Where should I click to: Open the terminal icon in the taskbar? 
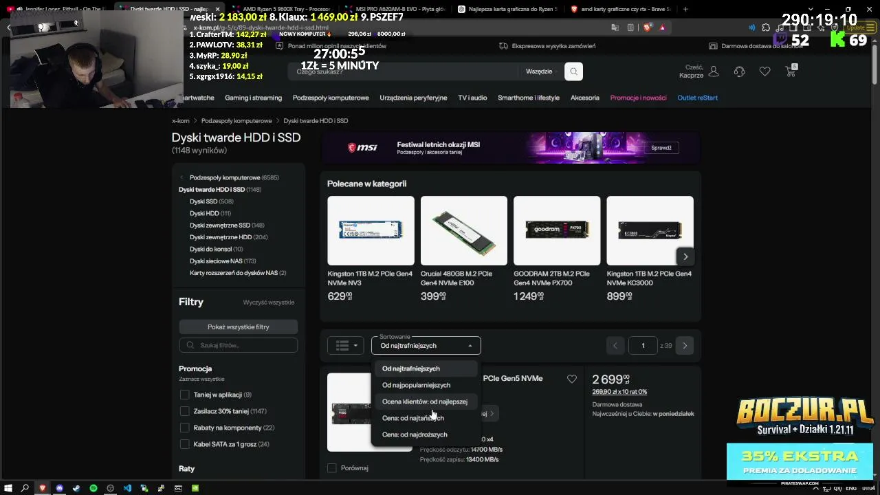(178, 488)
